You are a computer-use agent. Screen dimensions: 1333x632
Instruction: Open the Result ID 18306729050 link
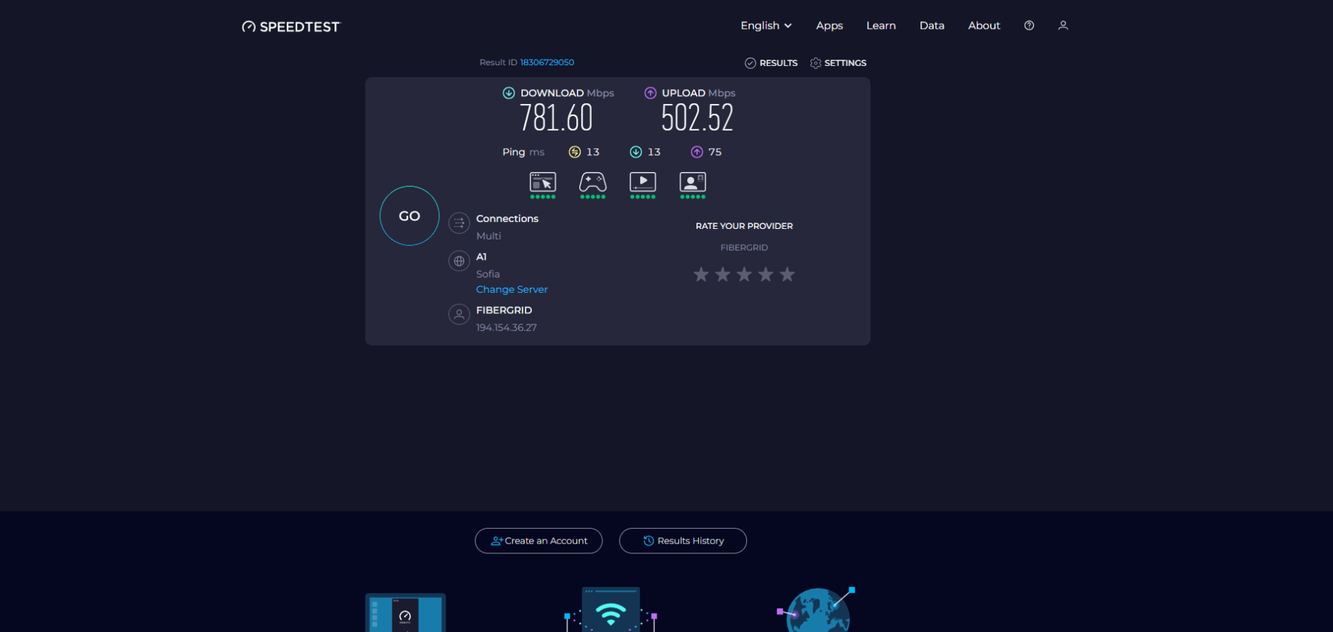(x=547, y=62)
